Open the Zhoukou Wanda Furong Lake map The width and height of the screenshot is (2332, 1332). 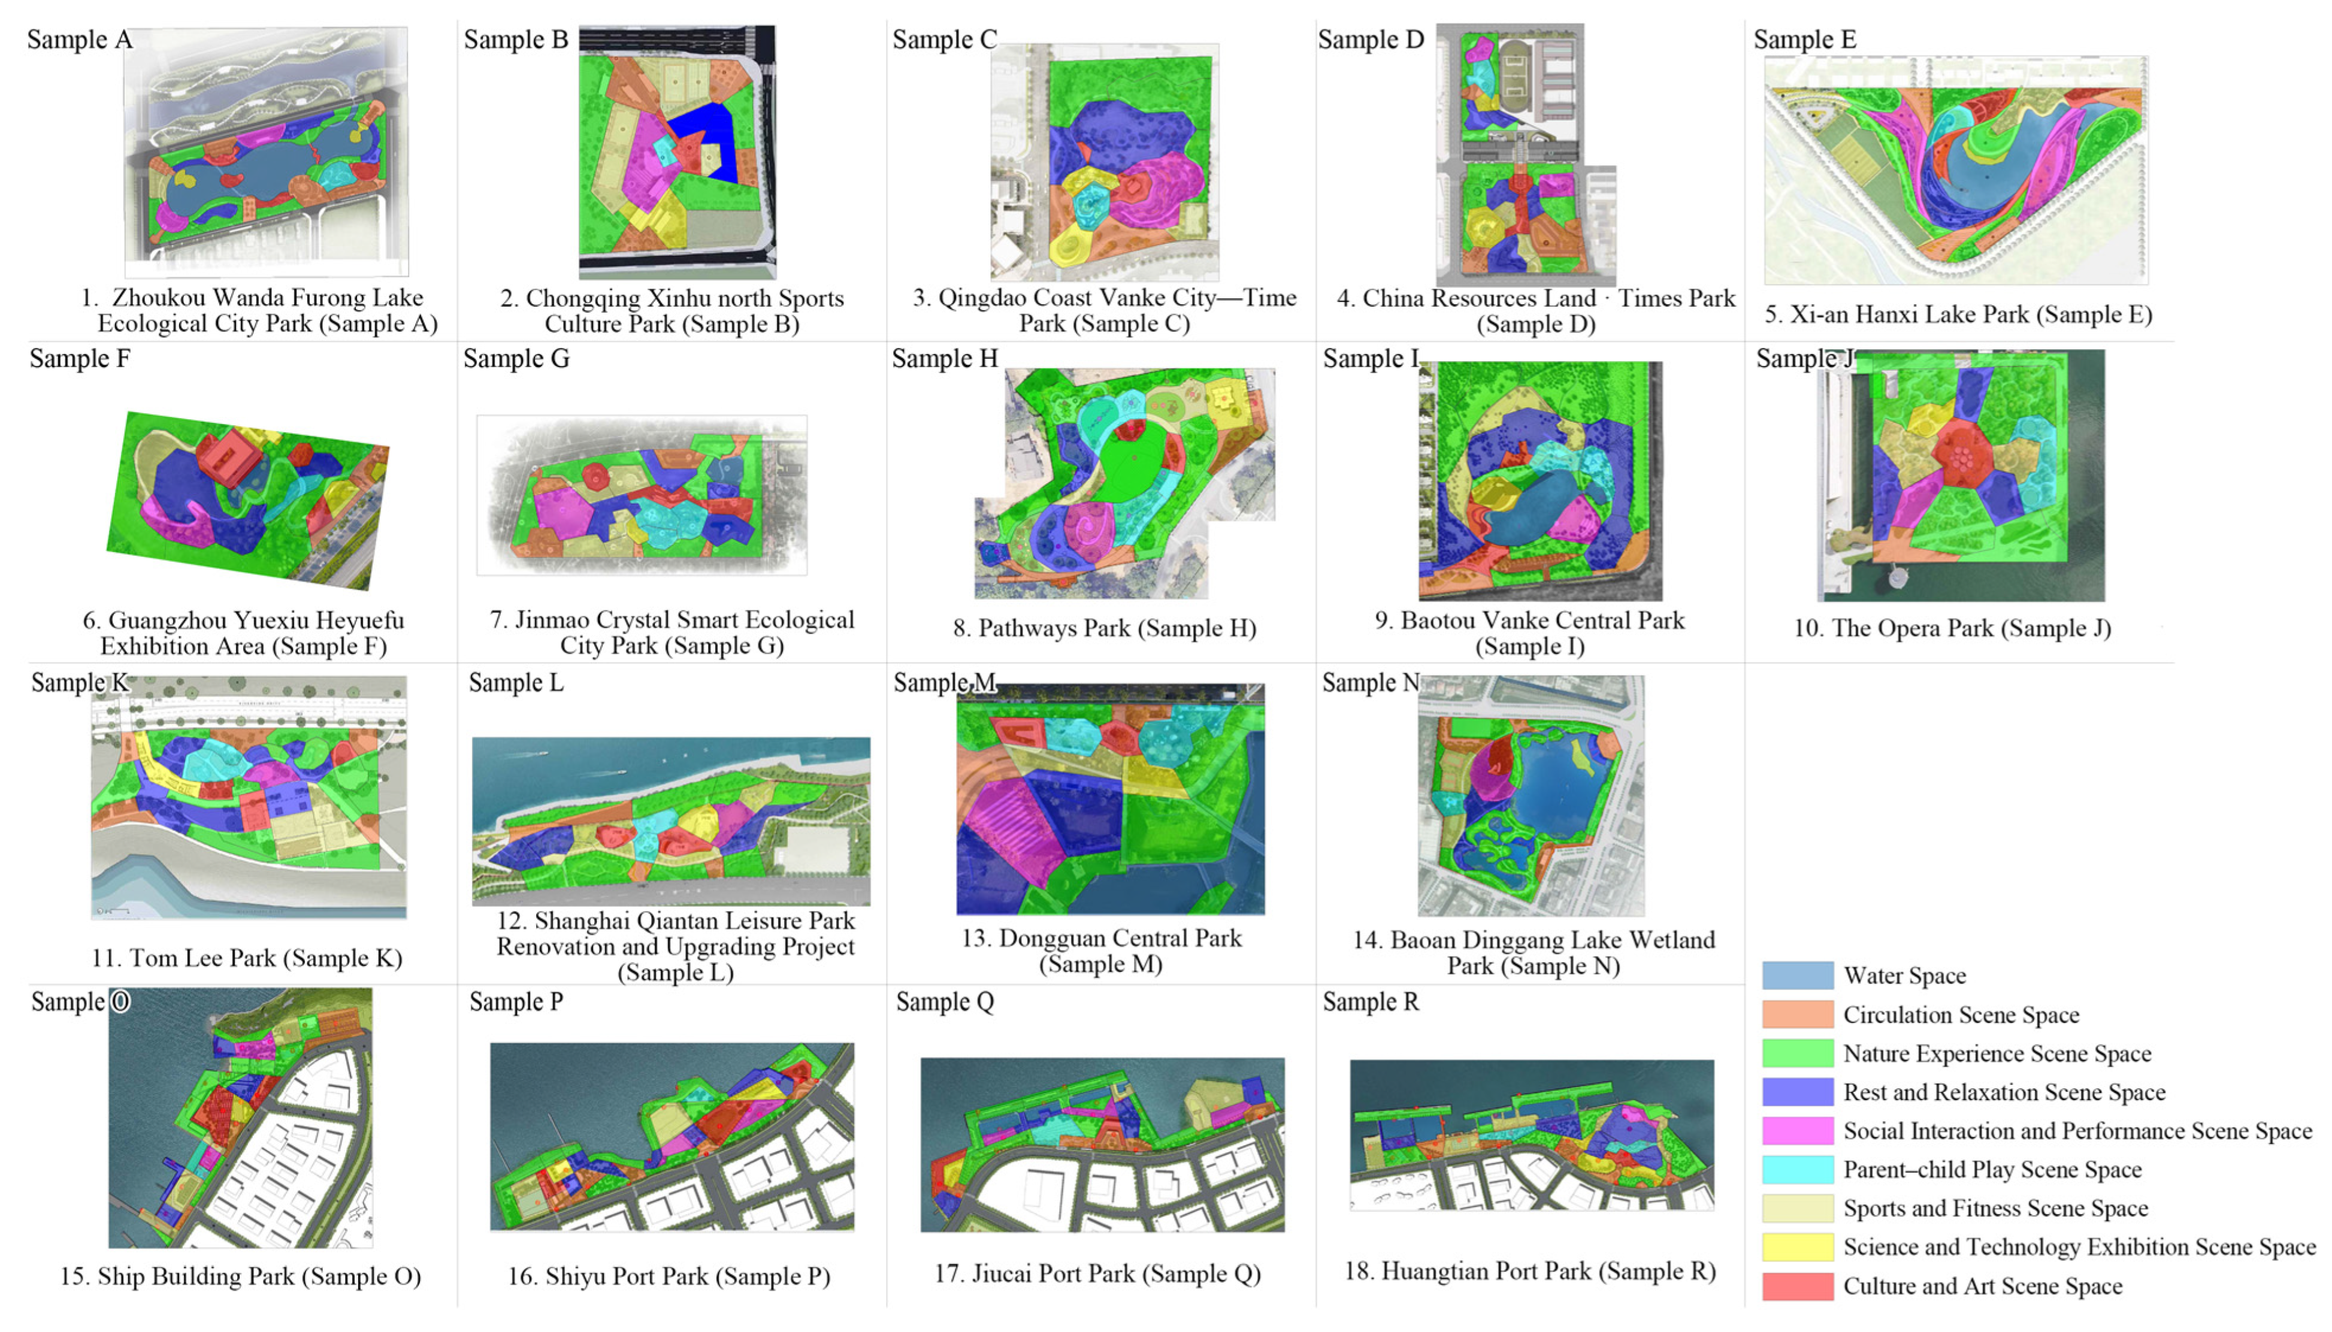pos(266,151)
